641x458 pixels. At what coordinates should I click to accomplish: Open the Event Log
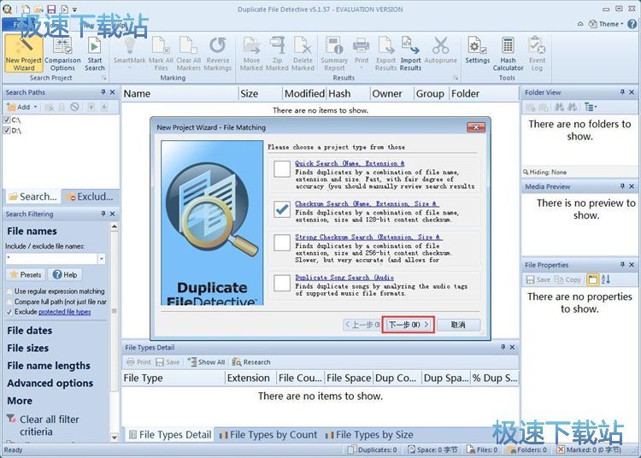(x=537, y=53)
